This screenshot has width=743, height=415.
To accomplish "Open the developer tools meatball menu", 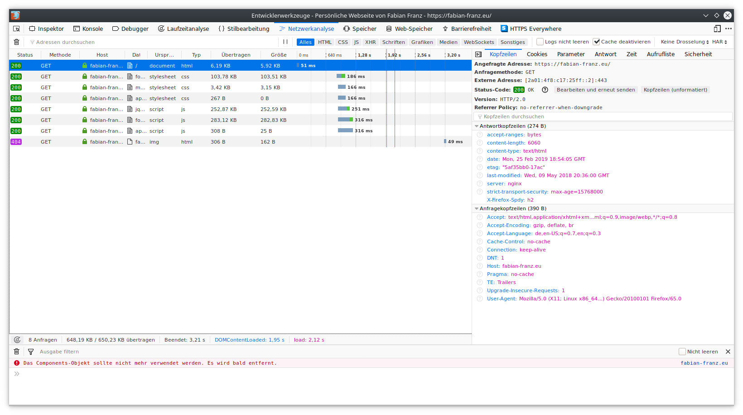I will [x=729, y=28].
